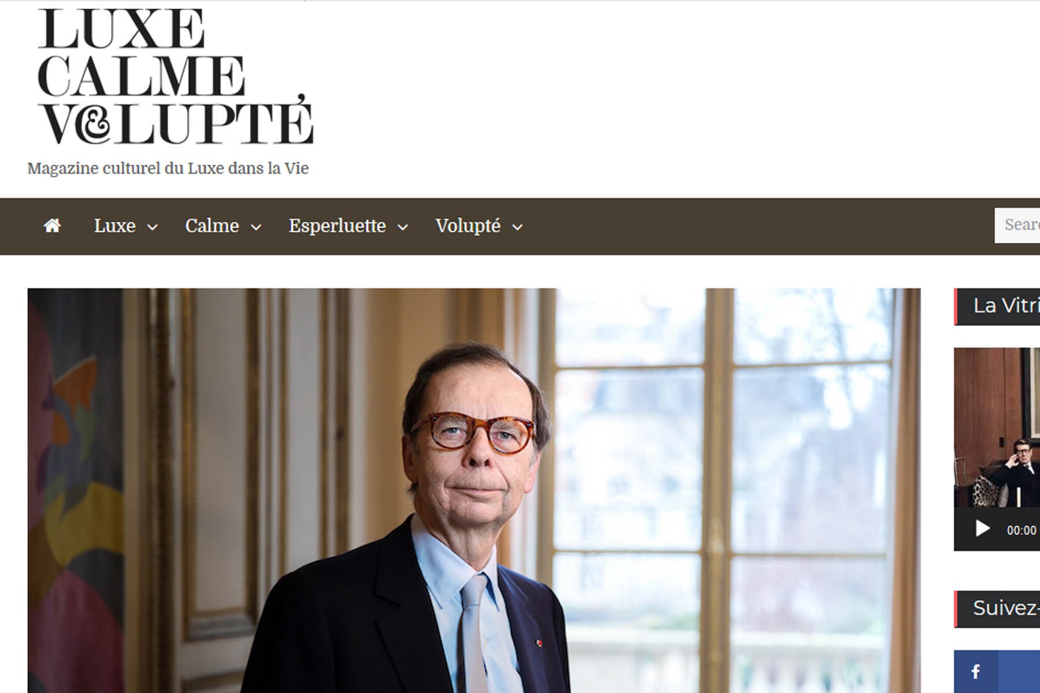Open the featured article portrait image

[474, 490]
